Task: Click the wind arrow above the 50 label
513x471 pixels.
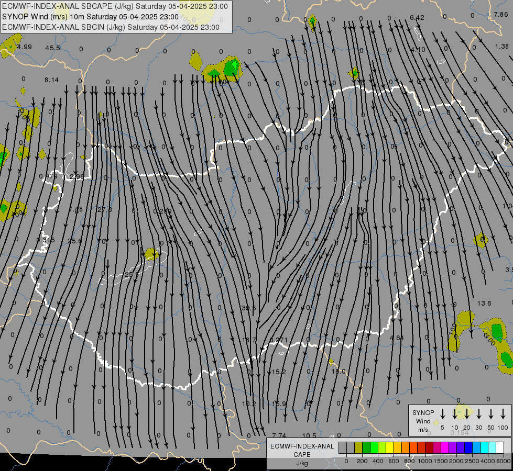Action: (491, 413)
